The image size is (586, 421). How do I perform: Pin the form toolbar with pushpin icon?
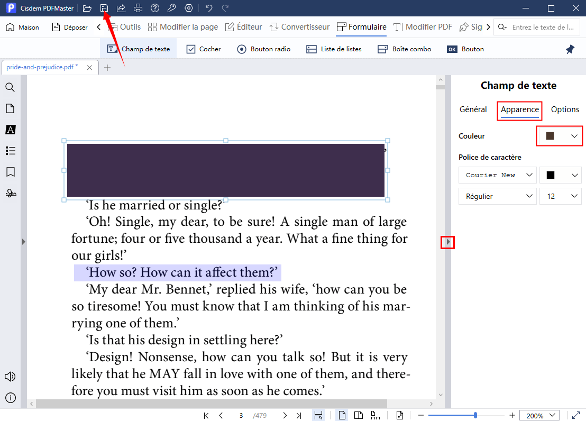coord(570,49)
